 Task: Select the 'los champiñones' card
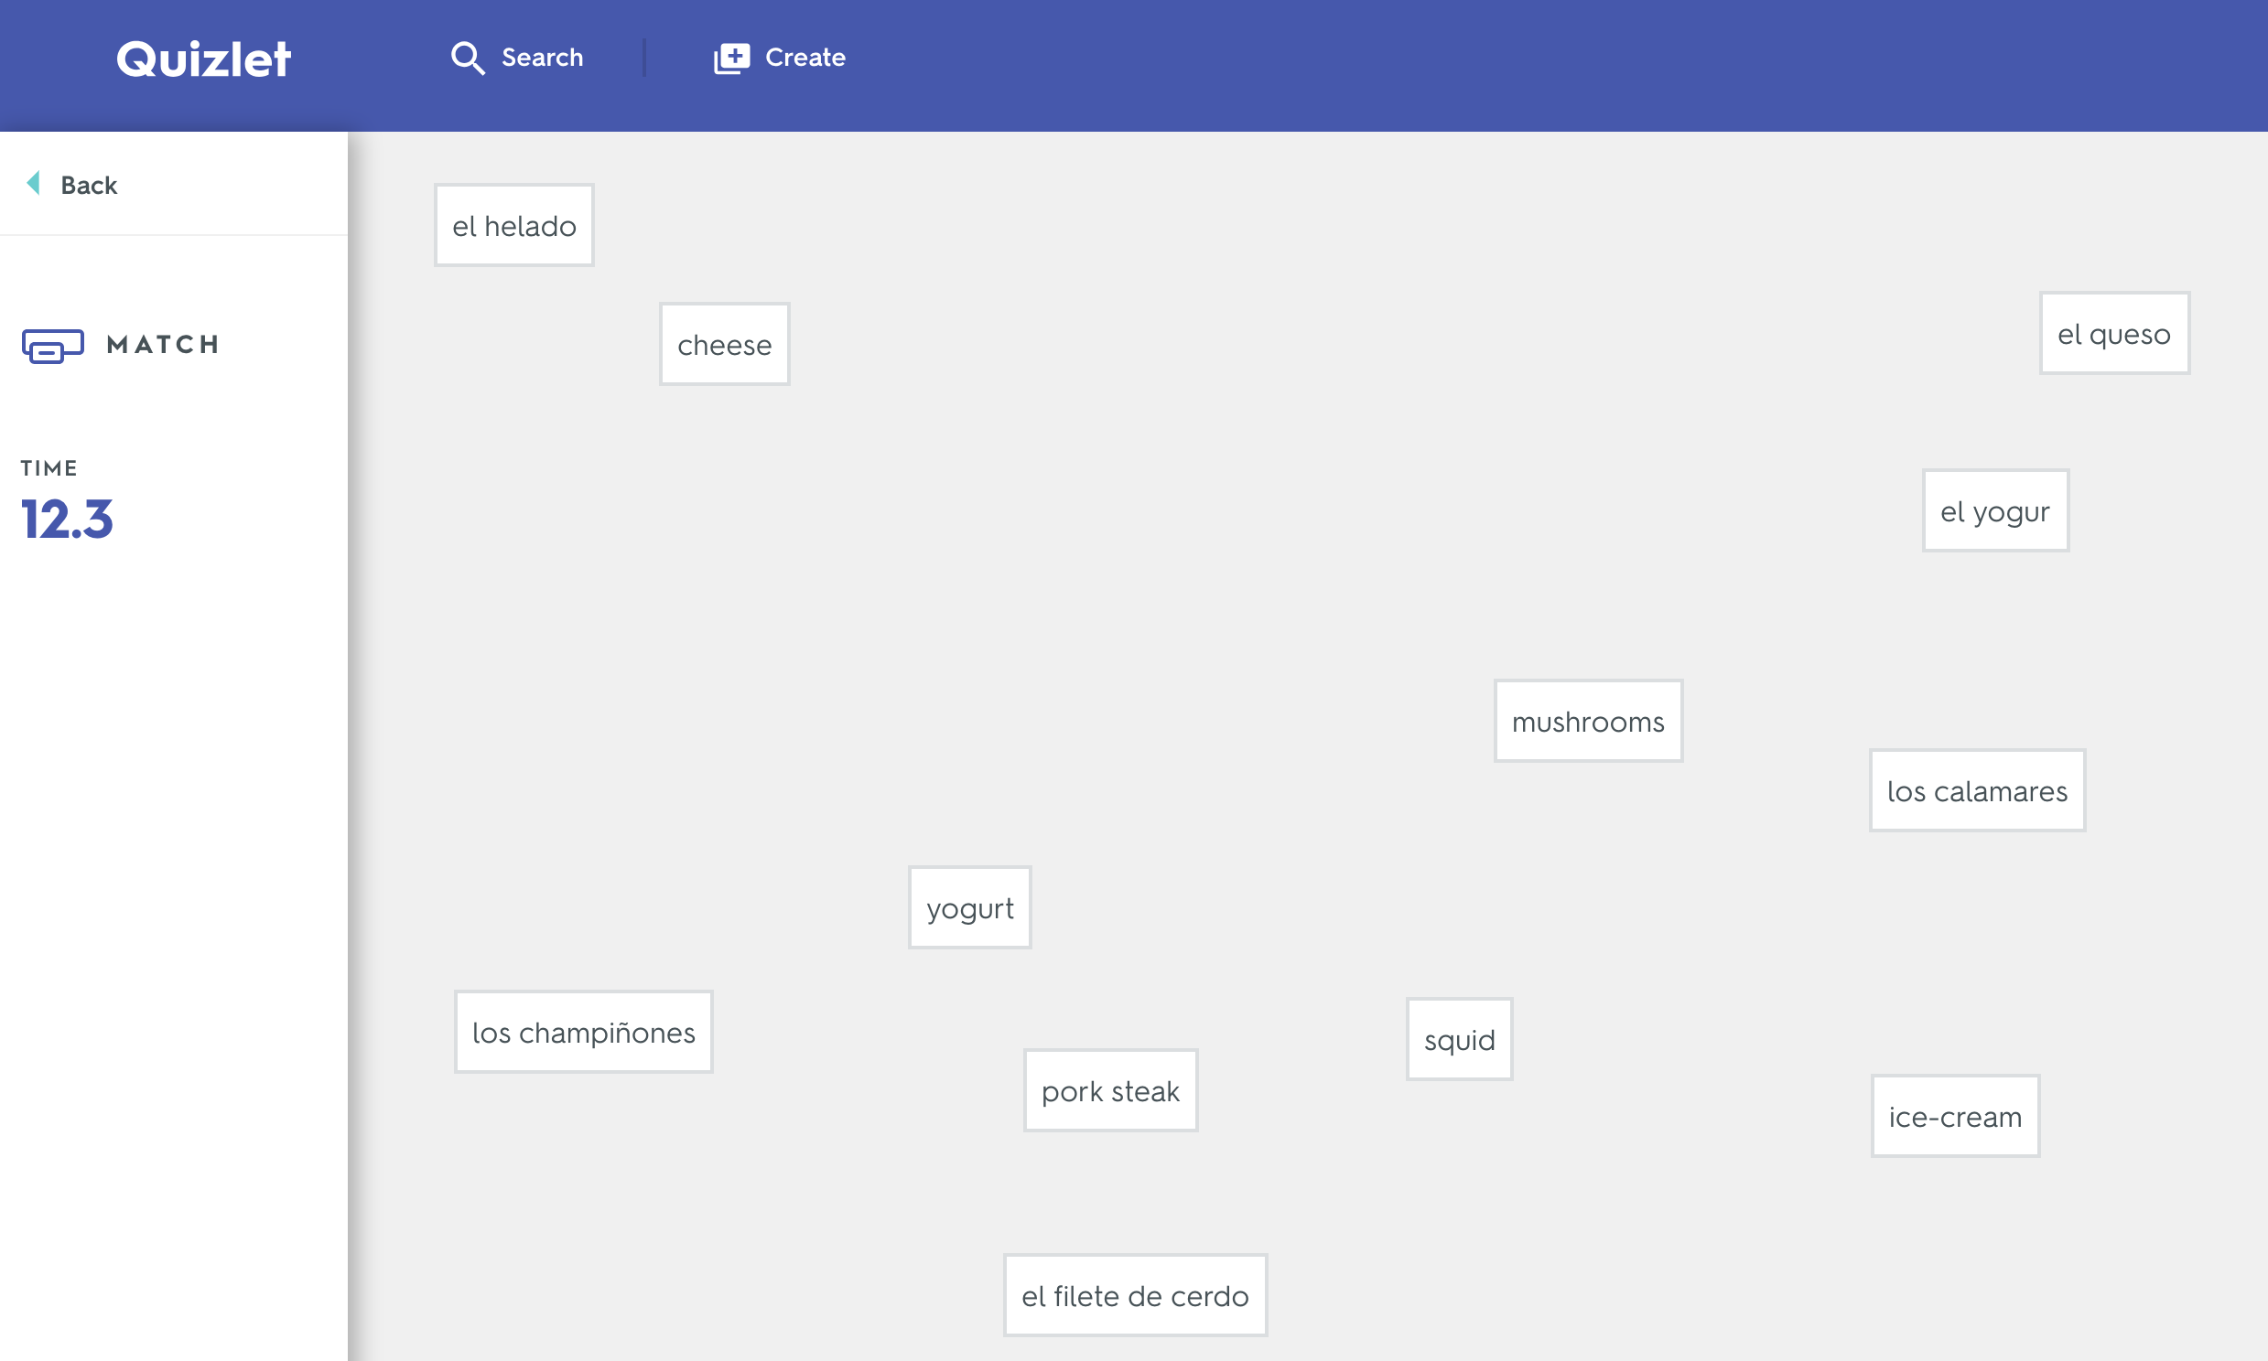point(584,1033)
